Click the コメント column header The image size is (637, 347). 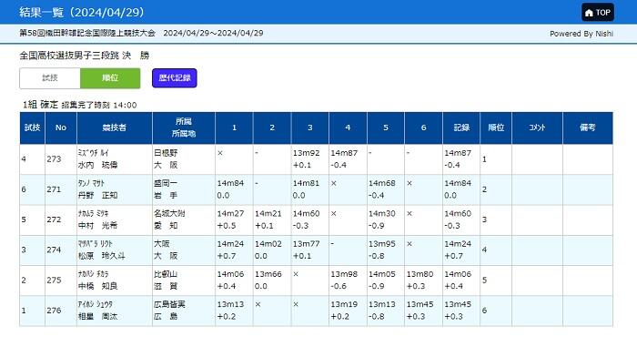537,128
